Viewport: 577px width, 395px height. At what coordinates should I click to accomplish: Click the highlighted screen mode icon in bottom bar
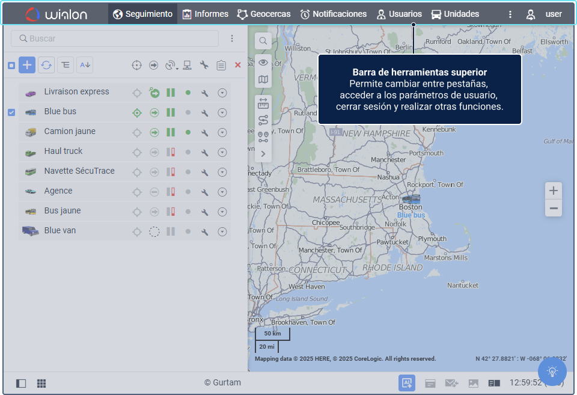point(407,383)
